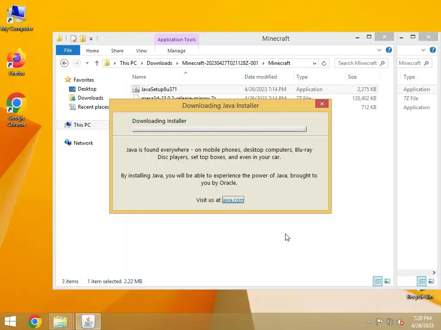The height and width of the screenshot is (330, 441).
Task: Click the This PC breadcrumb
Action: pyautogui.click(x=128, y=63)
